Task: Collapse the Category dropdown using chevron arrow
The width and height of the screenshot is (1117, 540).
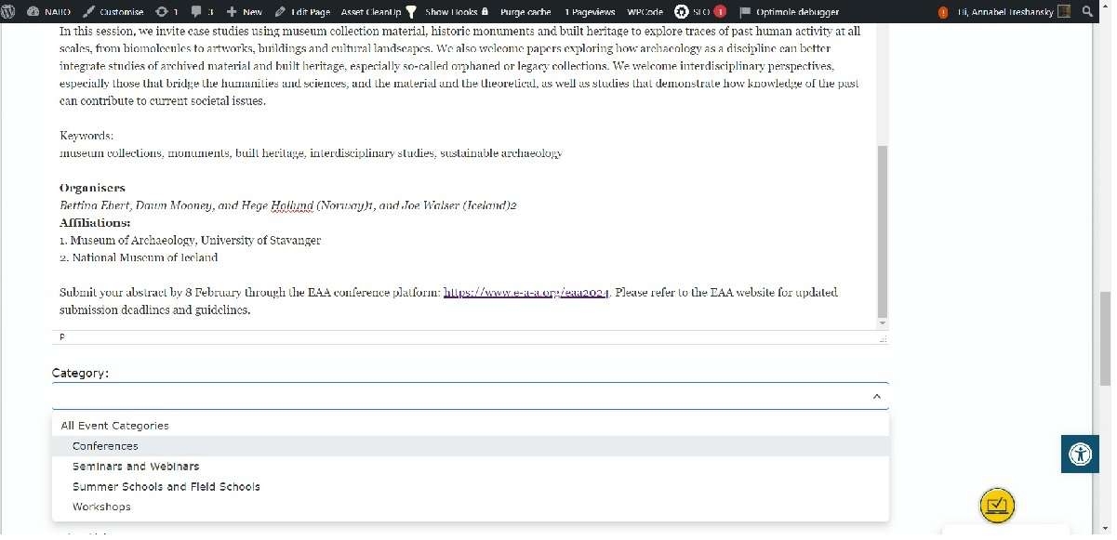Action: click(x=876, y=397)
